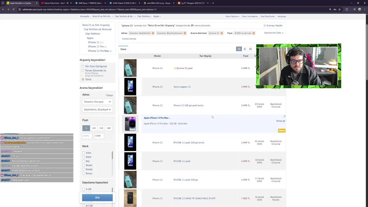Bookmark this page with the star icon

[x=340, y=9]
